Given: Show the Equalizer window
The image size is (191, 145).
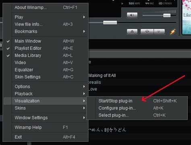Looking at the screenshot, I should click(46, 70).
